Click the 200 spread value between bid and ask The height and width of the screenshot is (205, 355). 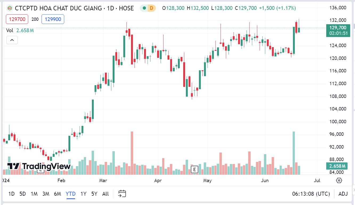pos(35,19)
